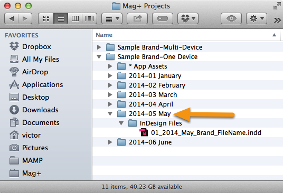Open victor home folder in sidebar

pos(25,135)
